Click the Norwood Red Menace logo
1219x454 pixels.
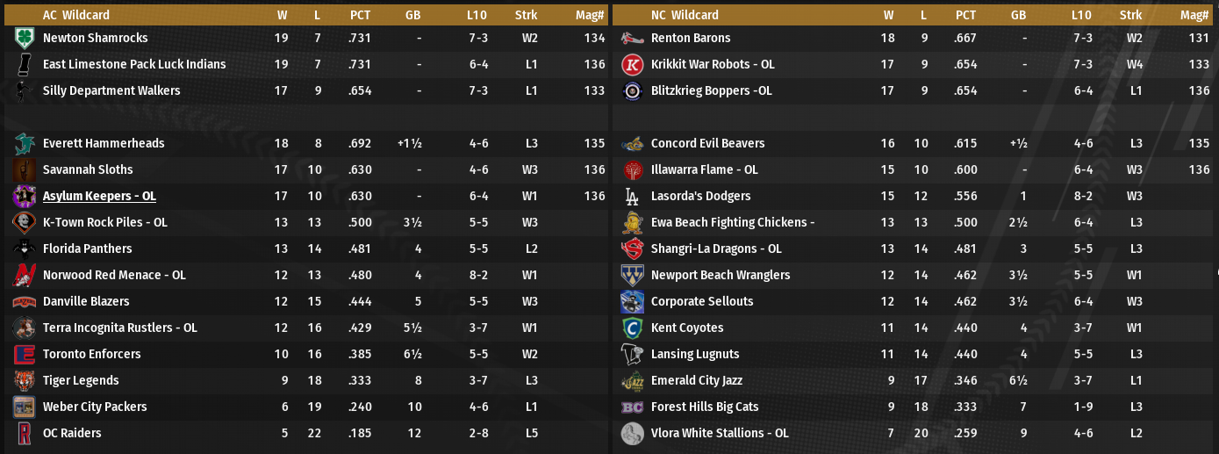[x=24, y=276]
